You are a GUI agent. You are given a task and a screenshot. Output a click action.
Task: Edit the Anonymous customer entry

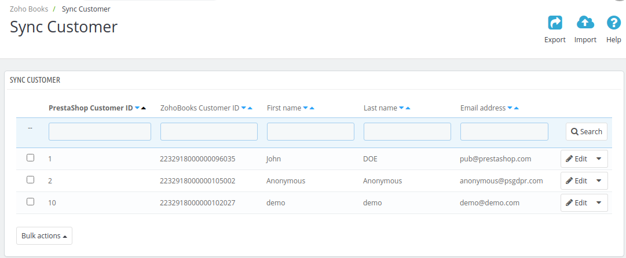coord(577,180)
